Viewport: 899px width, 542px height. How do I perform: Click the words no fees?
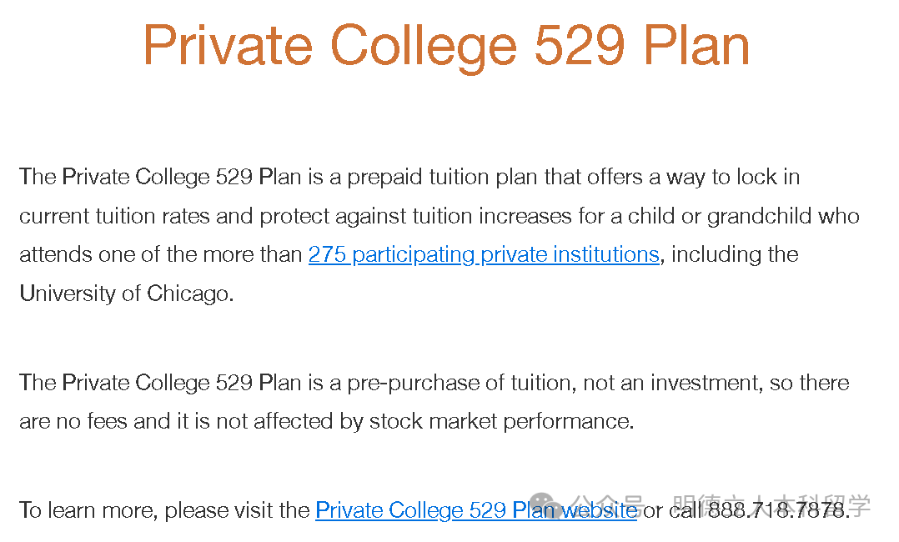[x=93, y=421]
